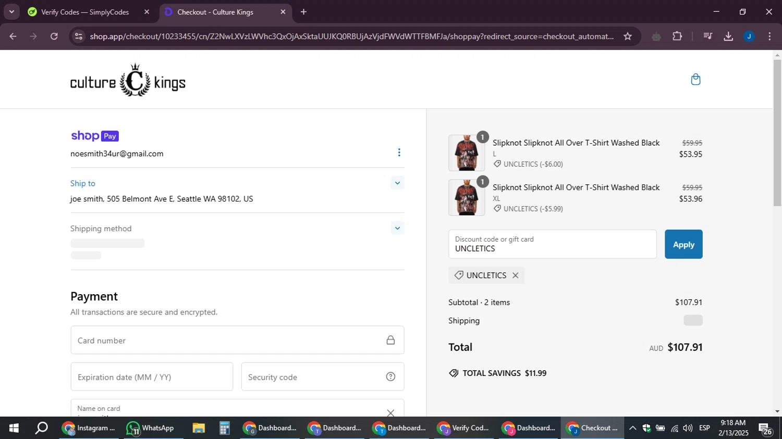The height and width of the screenshot is (439, 782).
Task: Click the email noesmith34ur@gmail.com
Action: point(117,154)
